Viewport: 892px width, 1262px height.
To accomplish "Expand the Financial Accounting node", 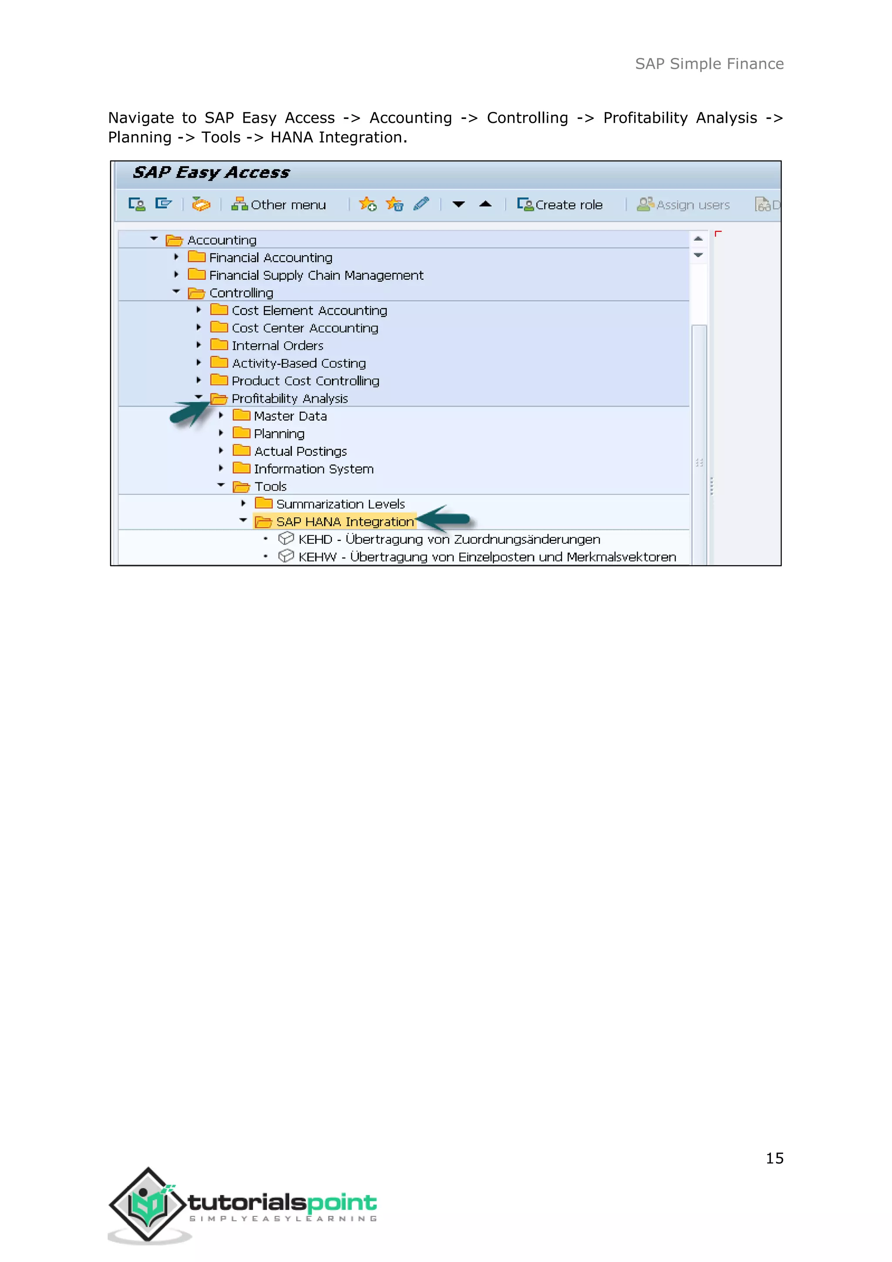I will coord(176,257).
